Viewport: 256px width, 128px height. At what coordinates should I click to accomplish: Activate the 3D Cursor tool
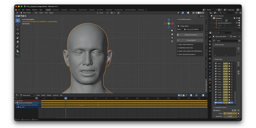(18, 25)
